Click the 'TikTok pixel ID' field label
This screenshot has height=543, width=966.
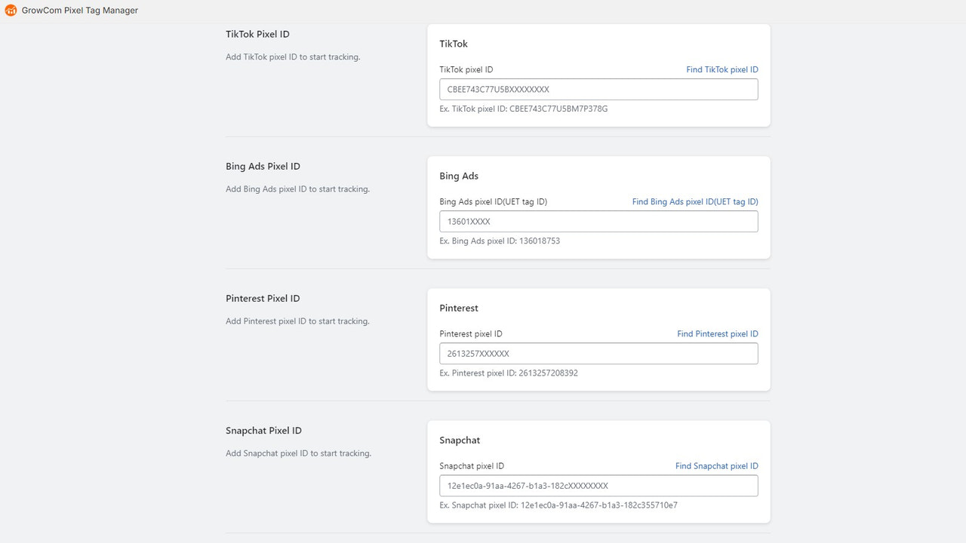pyautogui.click(x=466, y=69)
